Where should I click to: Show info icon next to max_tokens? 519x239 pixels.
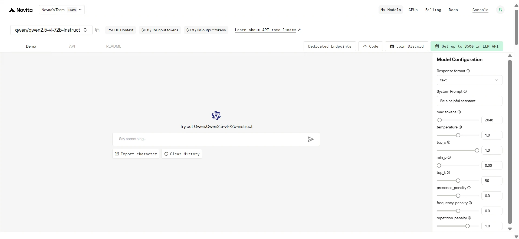click(x=459, y=112)
